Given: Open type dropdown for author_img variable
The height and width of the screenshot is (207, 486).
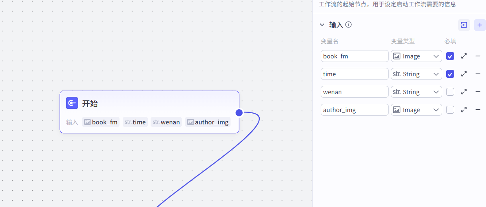Looking at the screenshot, I should 416,110.
